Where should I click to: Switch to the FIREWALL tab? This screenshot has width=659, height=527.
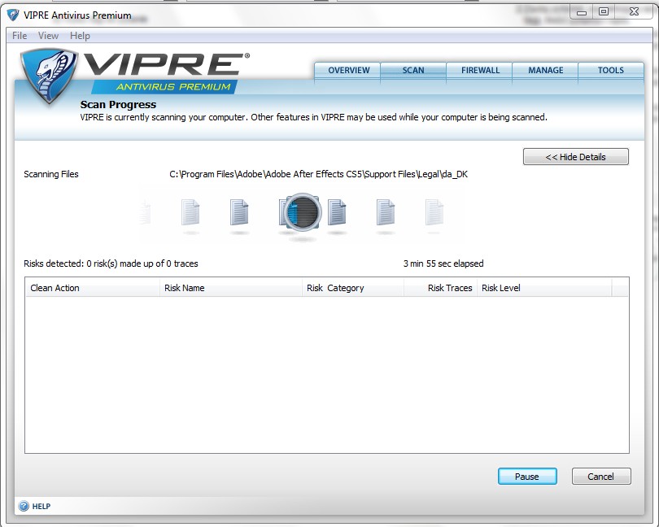point(480,70)
